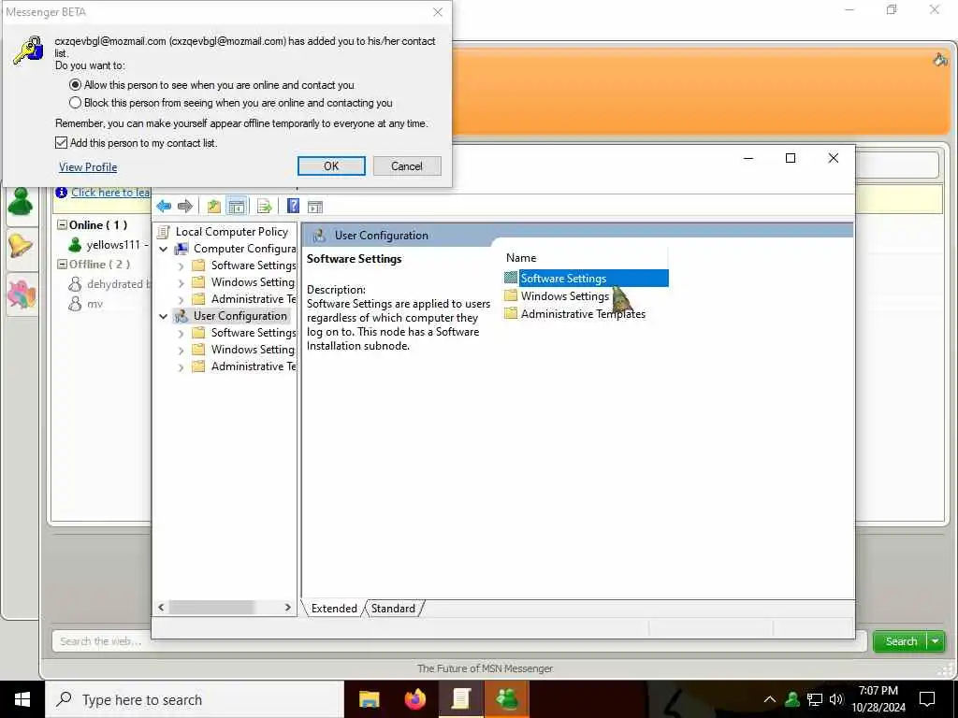Collapse the Offline (2) contact group
The width and height of the screenshot is (958, 718).
[62, 264]
